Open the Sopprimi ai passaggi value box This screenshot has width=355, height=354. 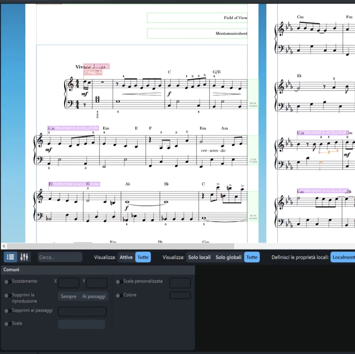click(82, 312)
